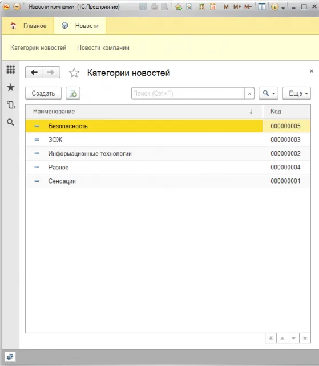Select the Разное row
Screen dimensions: 319x366
pos(168,168)
